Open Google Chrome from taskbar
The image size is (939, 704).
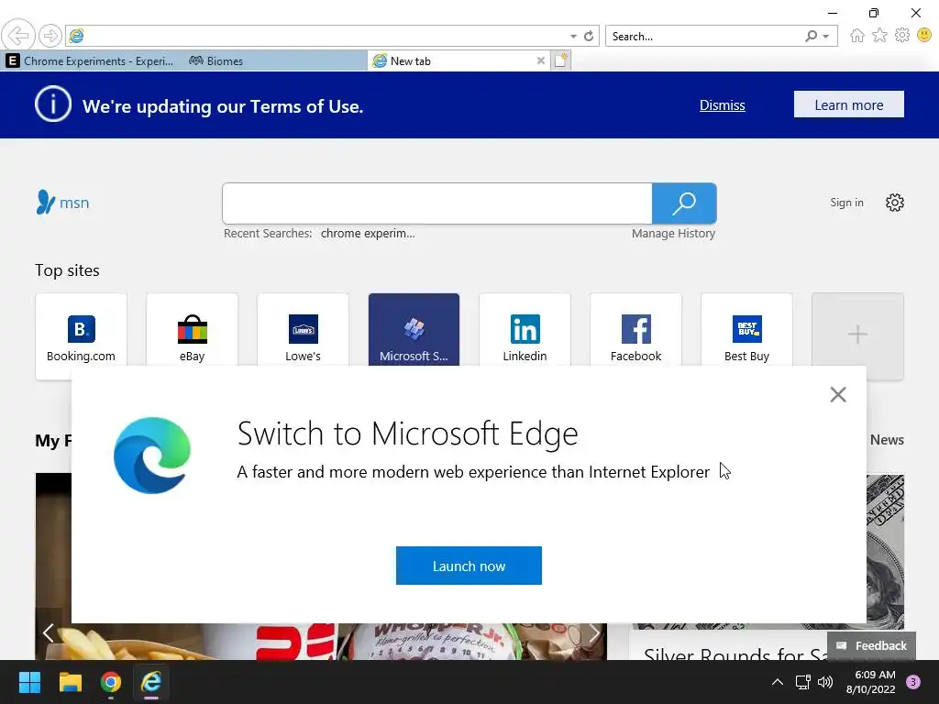[x=111, y=682]
